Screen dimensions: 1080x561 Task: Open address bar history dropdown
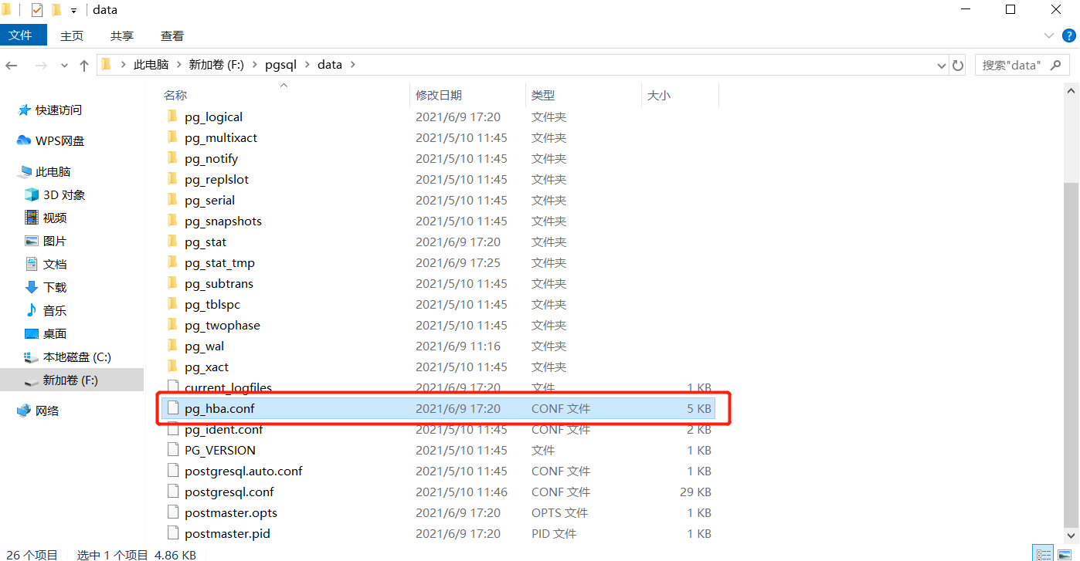point(941,65)
